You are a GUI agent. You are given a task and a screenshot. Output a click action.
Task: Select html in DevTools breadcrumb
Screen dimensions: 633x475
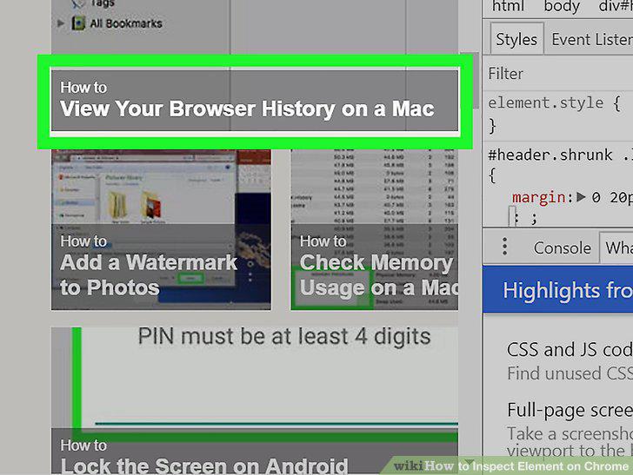pos(508,6)
